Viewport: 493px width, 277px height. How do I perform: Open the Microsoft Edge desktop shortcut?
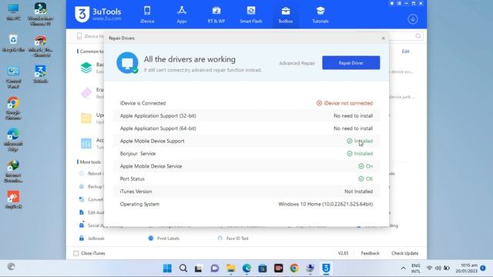point(13,140)
